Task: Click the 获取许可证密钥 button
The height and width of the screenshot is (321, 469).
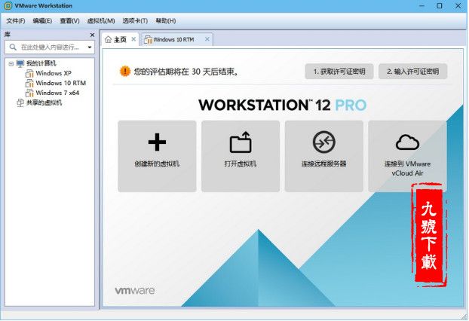Action: pos(339,72)
